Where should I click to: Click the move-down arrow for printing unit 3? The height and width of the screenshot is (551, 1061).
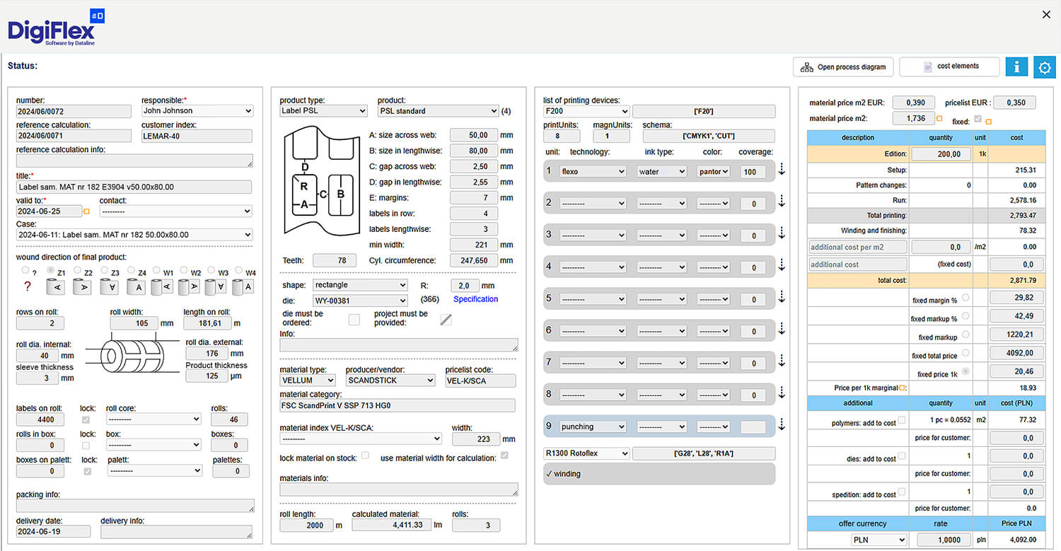tap(782, 233)
